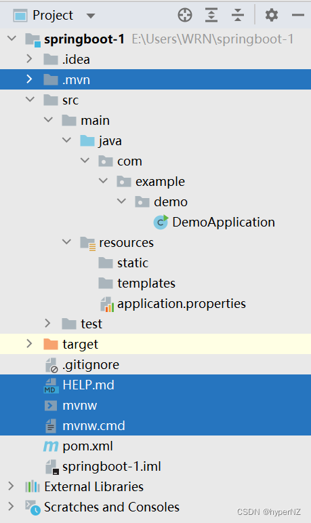
Task: Click the springboot-1 module folder icon
Action: click(33, 40)
